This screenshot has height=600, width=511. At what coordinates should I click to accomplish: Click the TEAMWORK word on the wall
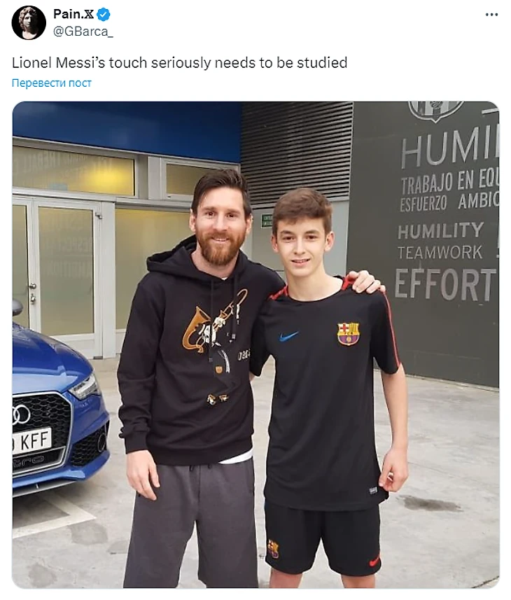pyautogui.click(x=440, y=253)
